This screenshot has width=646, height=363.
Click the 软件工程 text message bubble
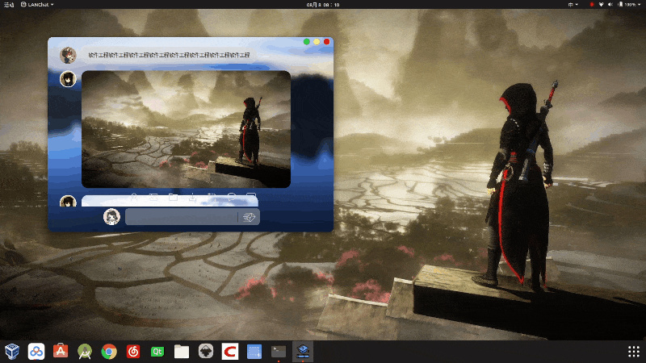coord(169,55)
